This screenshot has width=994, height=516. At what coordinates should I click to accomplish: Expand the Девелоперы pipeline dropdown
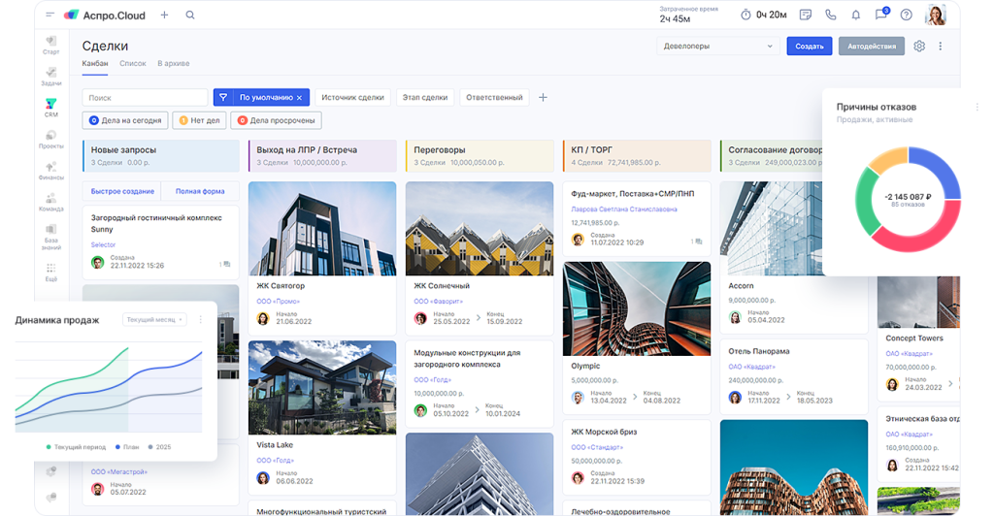click(717, 46)
